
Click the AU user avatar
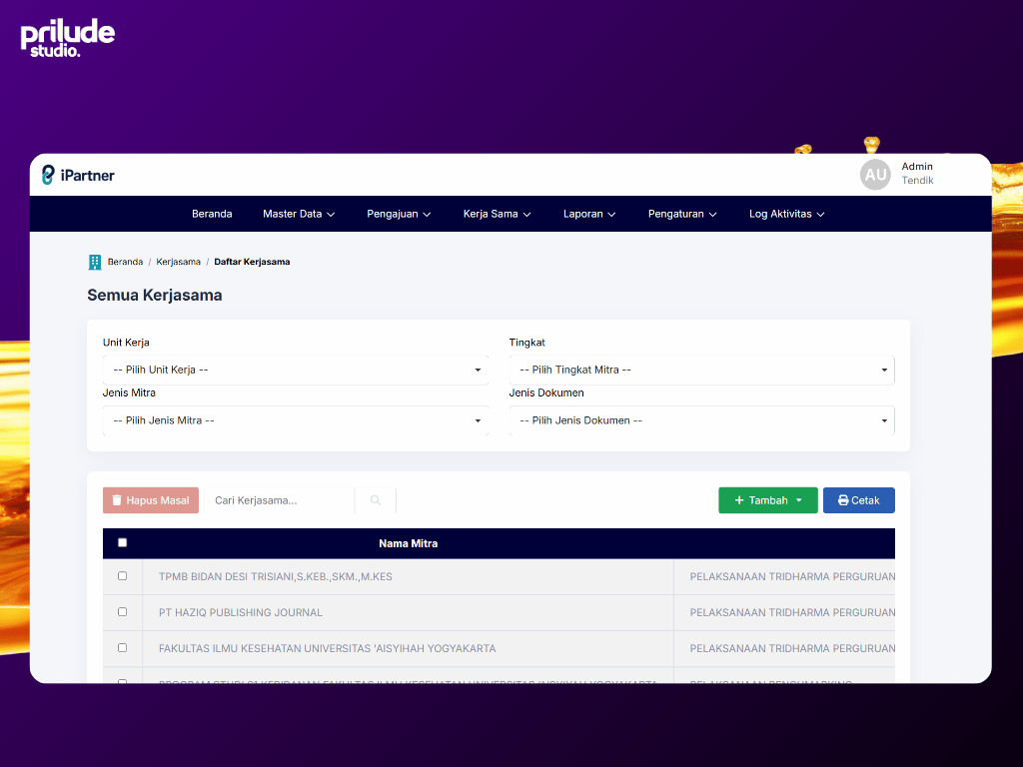tap(875, 175)
